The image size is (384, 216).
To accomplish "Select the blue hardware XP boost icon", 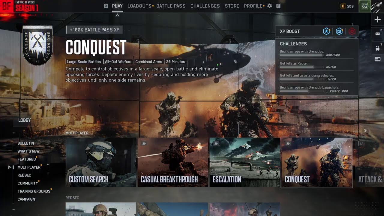I will (x=339, y=31).
